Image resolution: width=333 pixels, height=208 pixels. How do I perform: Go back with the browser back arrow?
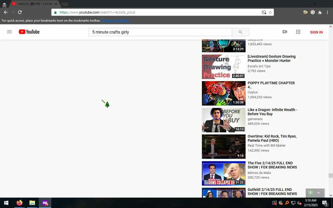click(x=5, y=12)
